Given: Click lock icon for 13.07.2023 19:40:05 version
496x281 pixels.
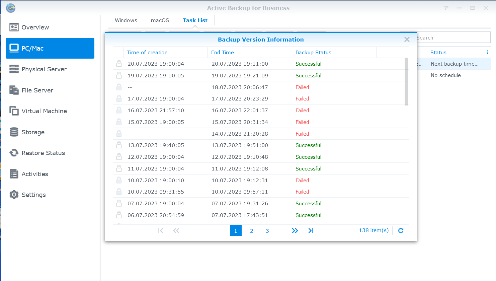Looking at the screenshot, I should click(119, 145).
